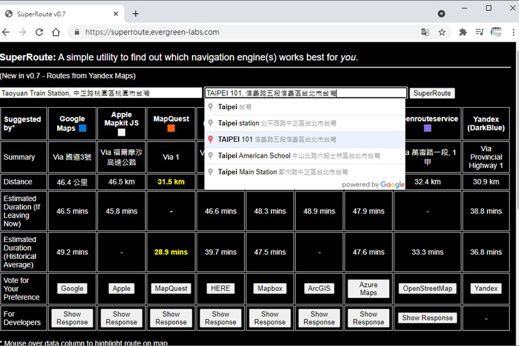This screenshot has height=346, width=519.
Task: Show Response under ArcGIS column
Action: [319, 318]
